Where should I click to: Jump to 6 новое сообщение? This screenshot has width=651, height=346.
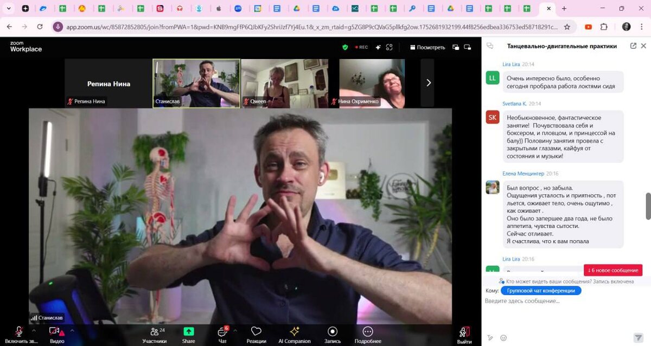(613, 270)
